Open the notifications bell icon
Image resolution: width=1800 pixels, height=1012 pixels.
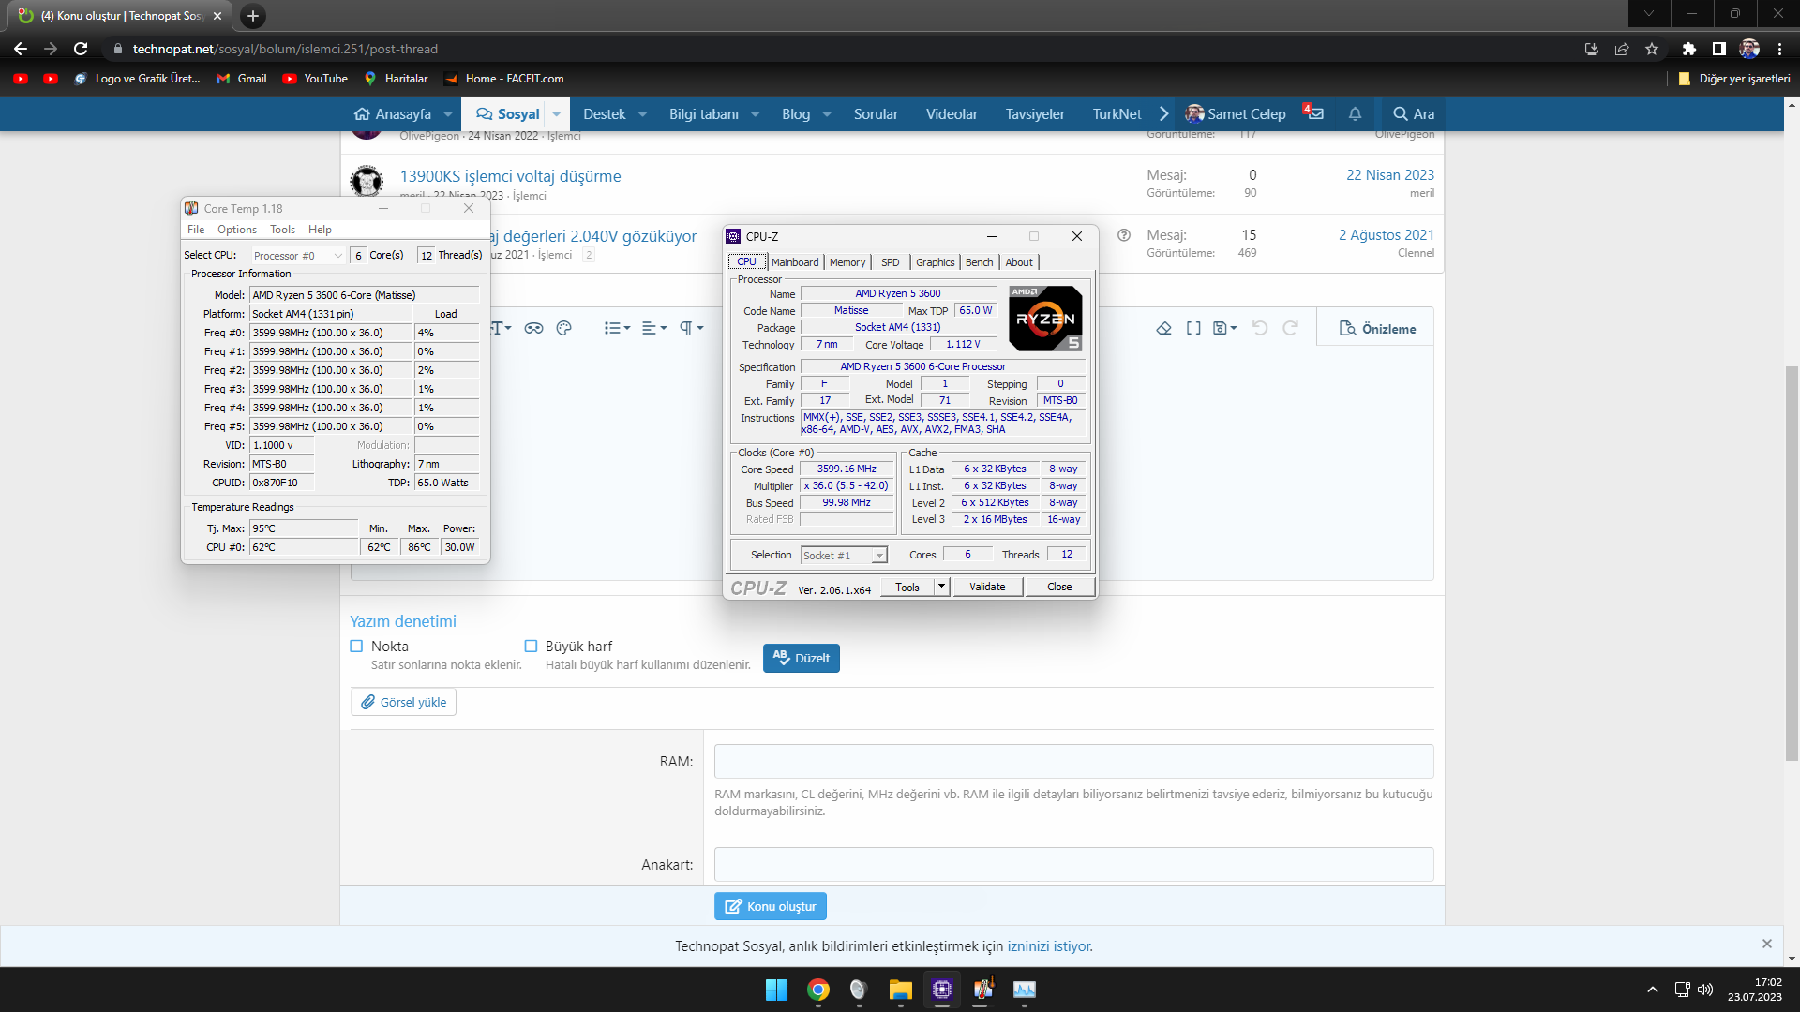click(x=1355, y=113)
